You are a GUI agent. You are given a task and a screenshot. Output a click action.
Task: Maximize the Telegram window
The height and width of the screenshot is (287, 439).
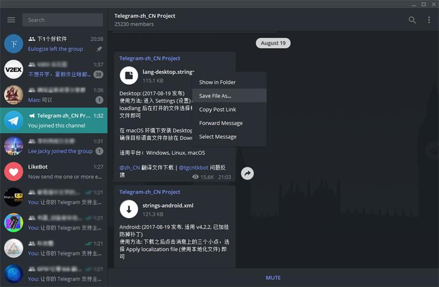423,4
